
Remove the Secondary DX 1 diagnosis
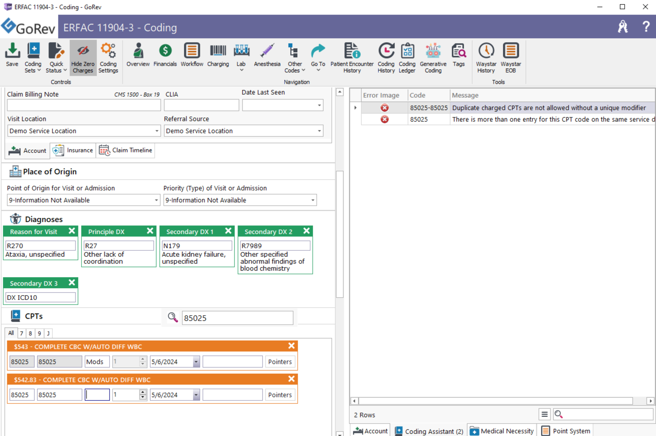click(x=228, y=231)
